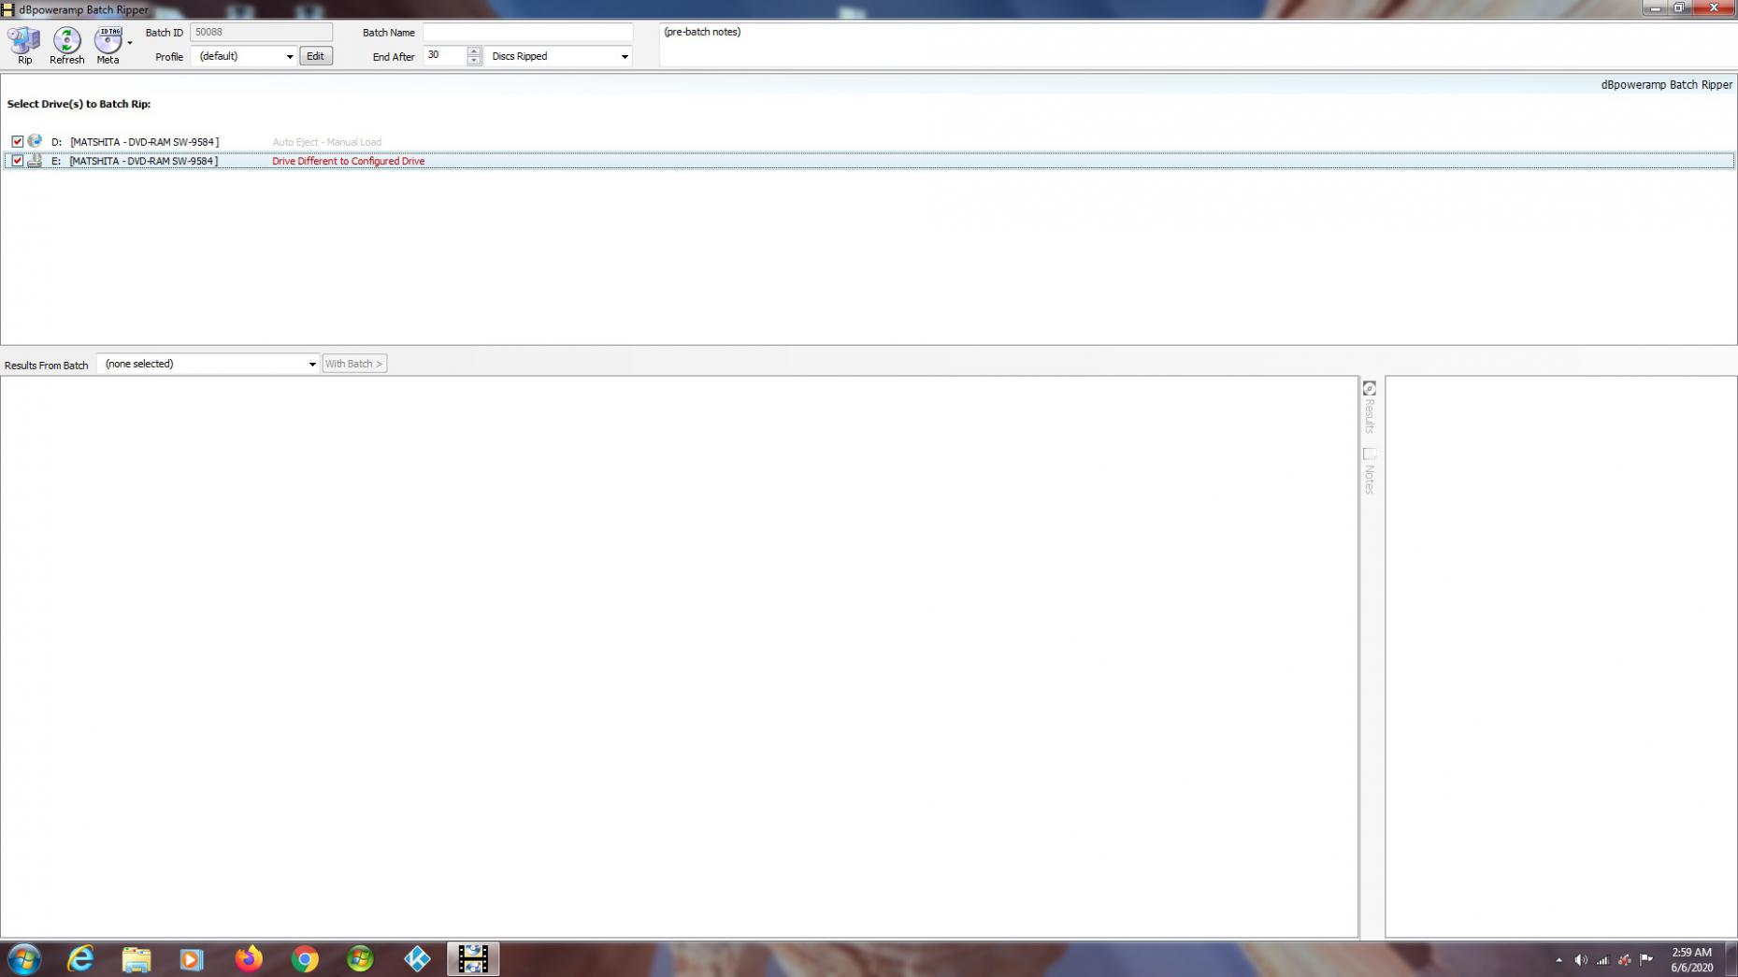The height and width of the screenshot is (977, 1738).
Task: Click the E: drive loader icon
Action: (x=35, y=161)
